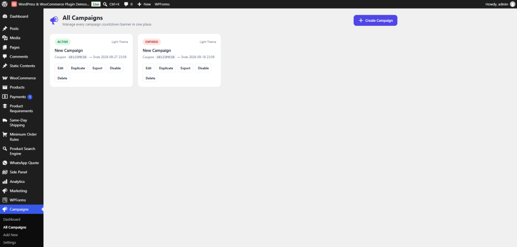Click the 'Ends 2026-09-18 23:59' text

(x=198, y=57)
